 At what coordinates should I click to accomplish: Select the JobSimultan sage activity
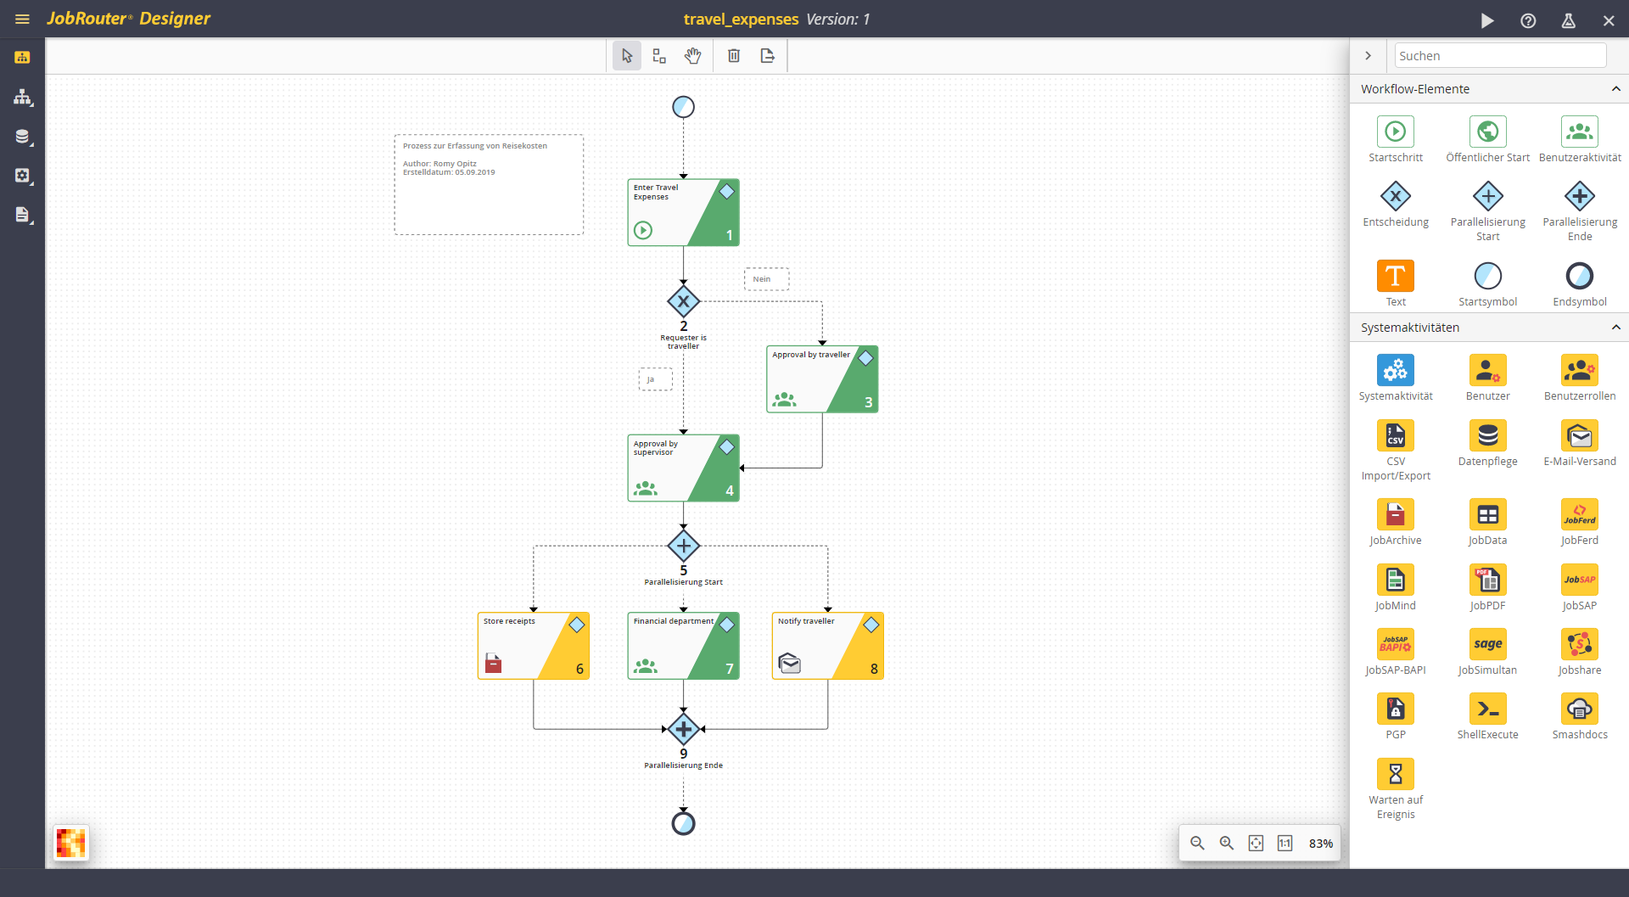[x=1487, y=652]
